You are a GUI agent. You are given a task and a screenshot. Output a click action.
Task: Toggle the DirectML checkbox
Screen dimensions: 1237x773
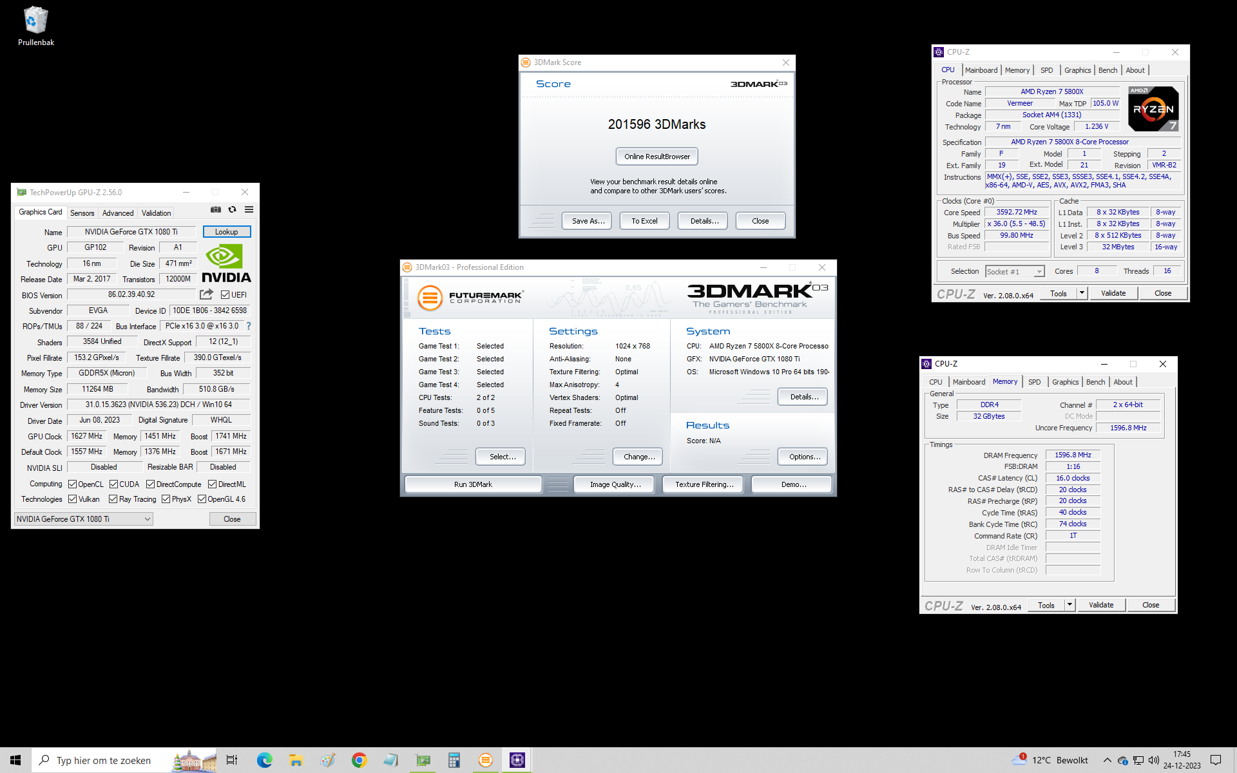(x=213, y=484)
